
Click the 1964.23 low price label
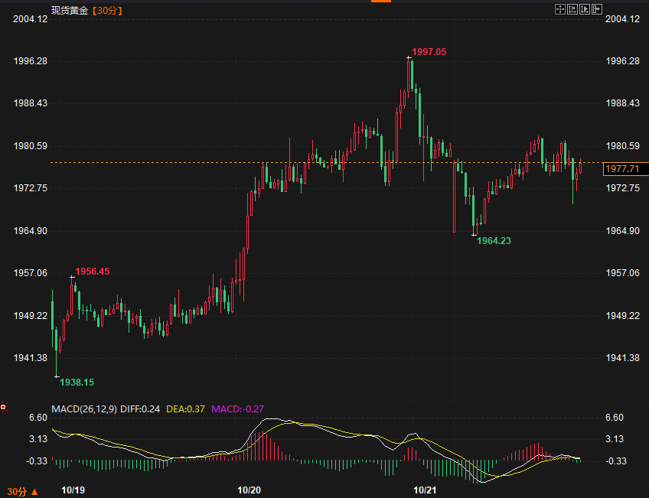pyautogui.click(x=494, y=241)
